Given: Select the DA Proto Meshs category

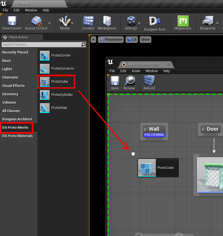Looking at the screenshot, I should 15,128.
